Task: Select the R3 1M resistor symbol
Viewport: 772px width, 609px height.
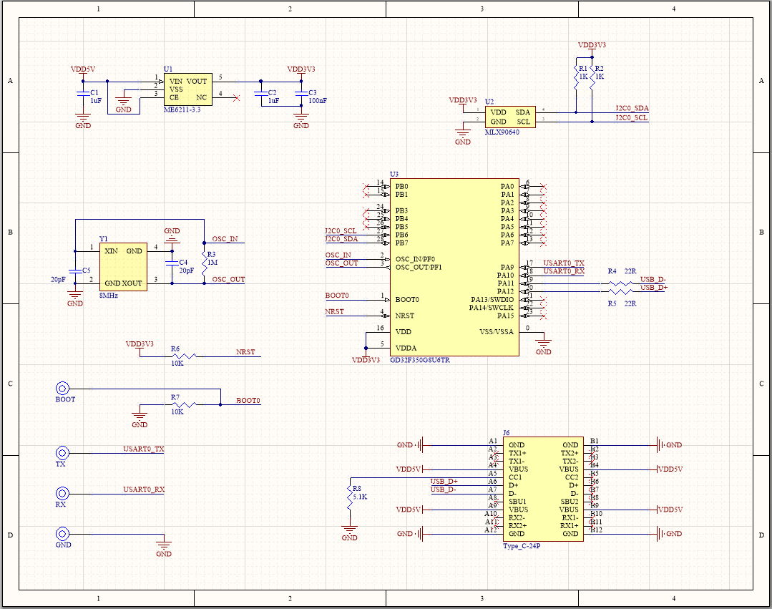Action: pyautogui.click(x=205, y=263)
